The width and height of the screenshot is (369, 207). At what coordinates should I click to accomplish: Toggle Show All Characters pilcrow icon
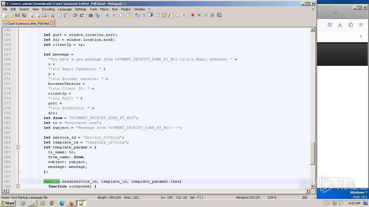click(x=144, y=15)
